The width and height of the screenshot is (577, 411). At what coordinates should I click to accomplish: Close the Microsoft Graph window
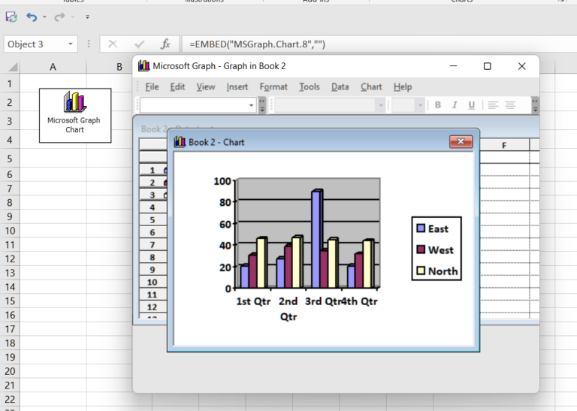coord(522,66)
